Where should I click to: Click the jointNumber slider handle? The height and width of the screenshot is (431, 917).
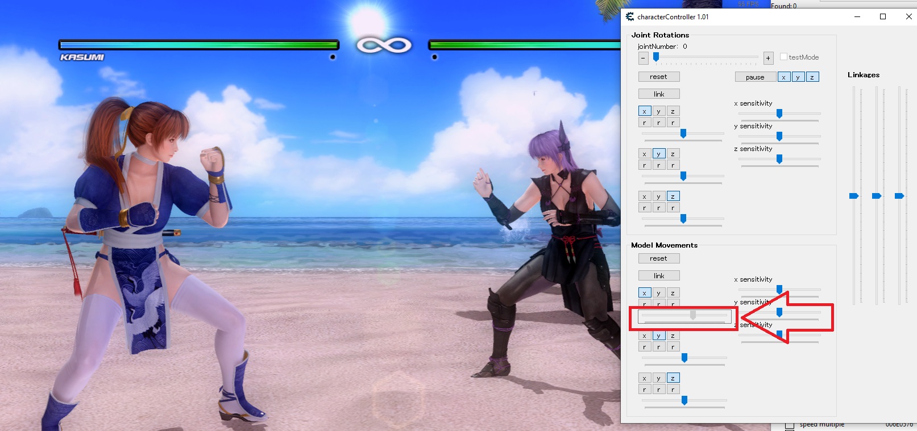(x=656, y=57)
